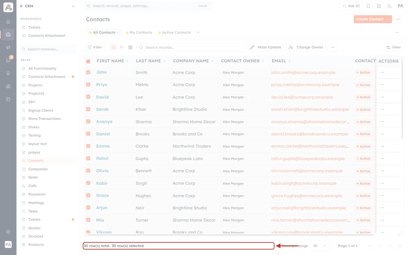The width and height of the screenshot is (408, 255).
Task: Expand the Create Contact dropdown arrow
Action: click(x=388, y=19)
